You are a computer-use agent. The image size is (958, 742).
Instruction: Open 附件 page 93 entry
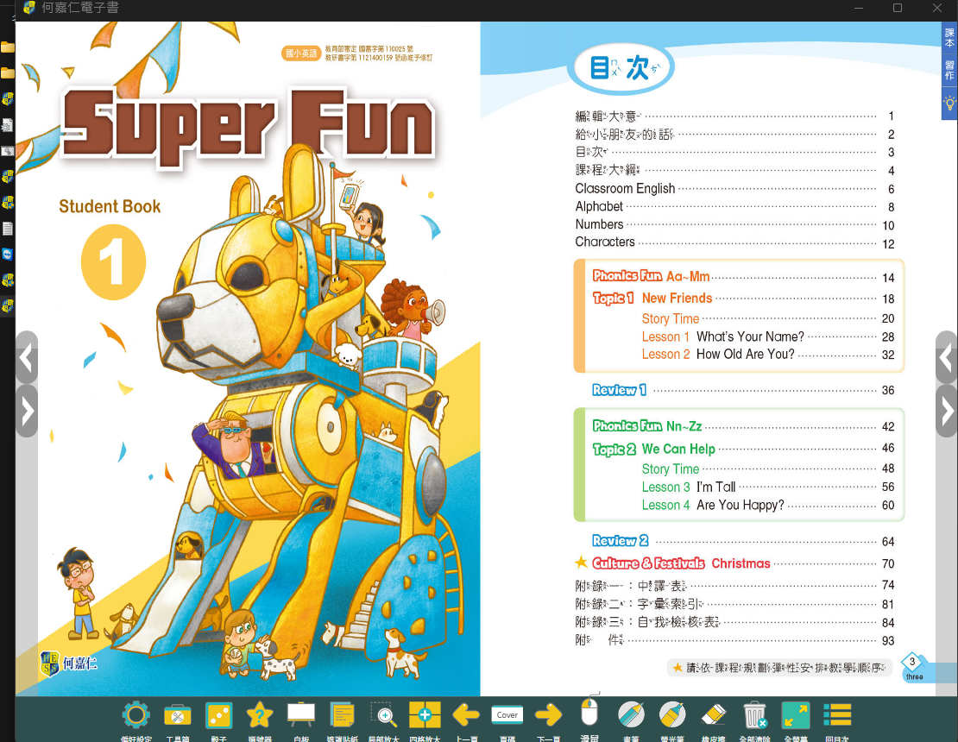tap(734, 641)
